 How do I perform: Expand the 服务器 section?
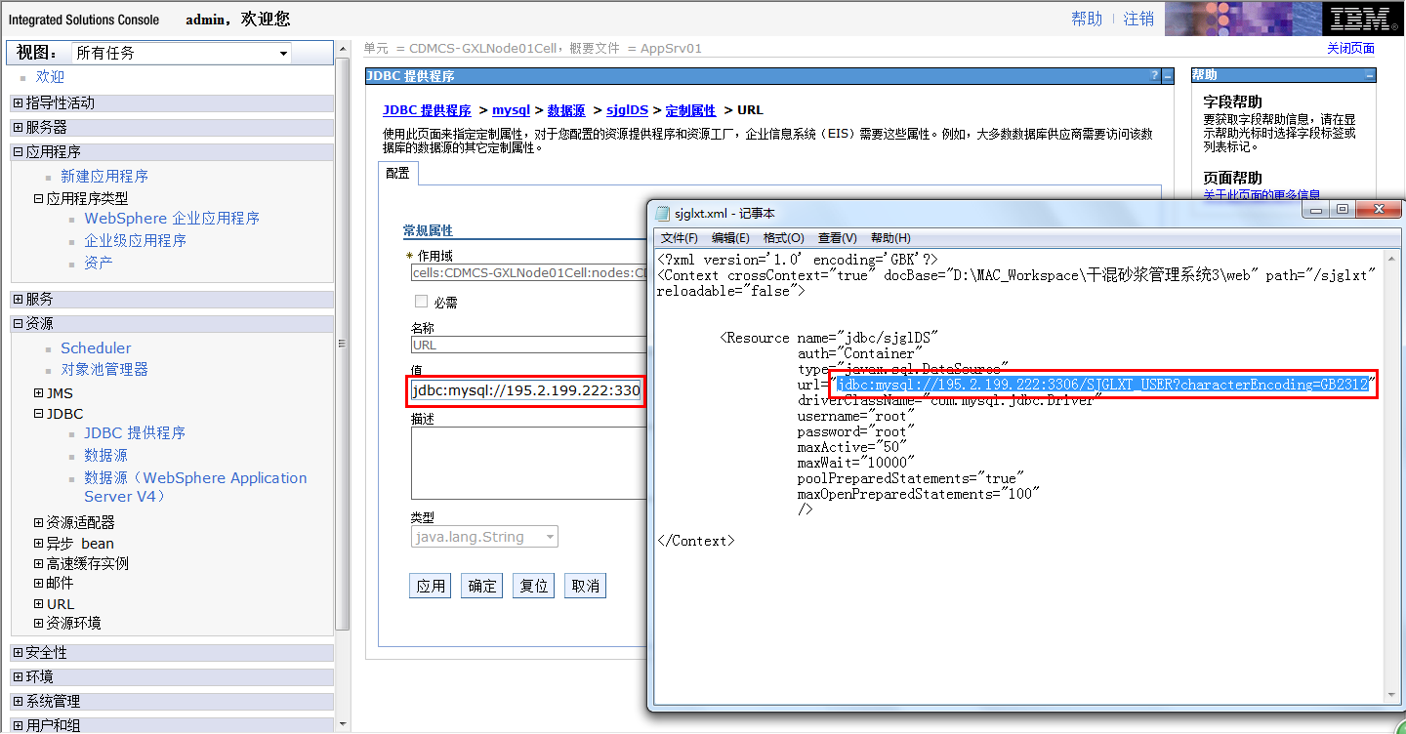19,127
